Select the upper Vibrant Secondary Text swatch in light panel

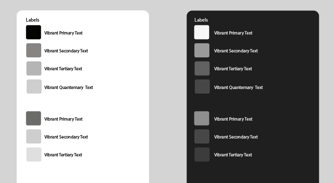point(34,50)
